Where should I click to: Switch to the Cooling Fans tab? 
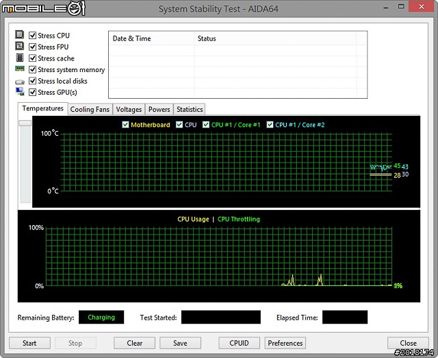90,109
